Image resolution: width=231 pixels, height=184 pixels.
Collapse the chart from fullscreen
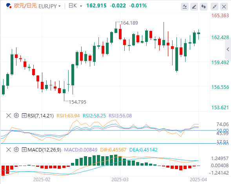pos(215,7)
